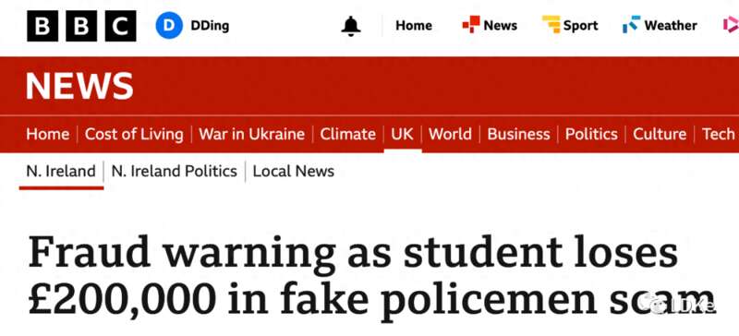
Task: Switch to N. Ireland Politics tab
Action: point(174,171)
